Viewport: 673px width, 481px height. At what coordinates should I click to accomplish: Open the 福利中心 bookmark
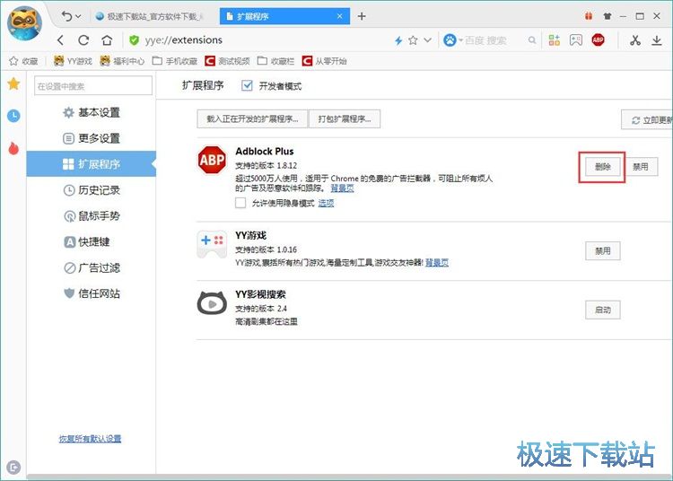pos(122,61)
